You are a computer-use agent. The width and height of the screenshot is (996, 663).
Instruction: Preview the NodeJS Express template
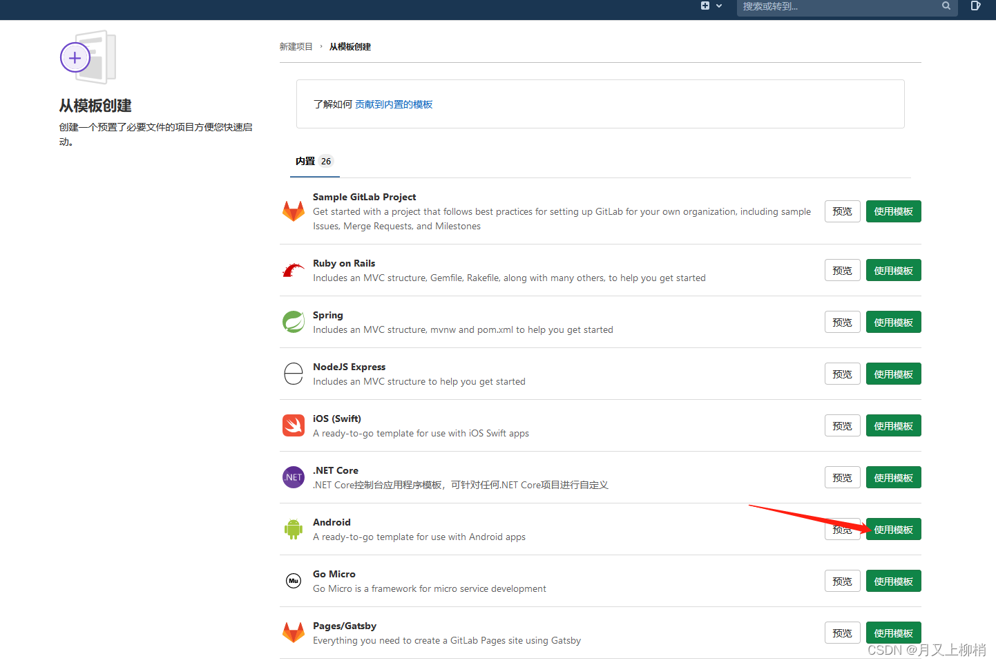point(843,374)
